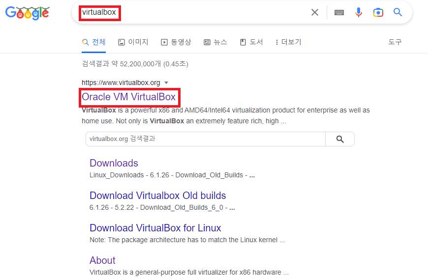
Task: Open the Oracle VM VirtualBox result
Action: 128,97
